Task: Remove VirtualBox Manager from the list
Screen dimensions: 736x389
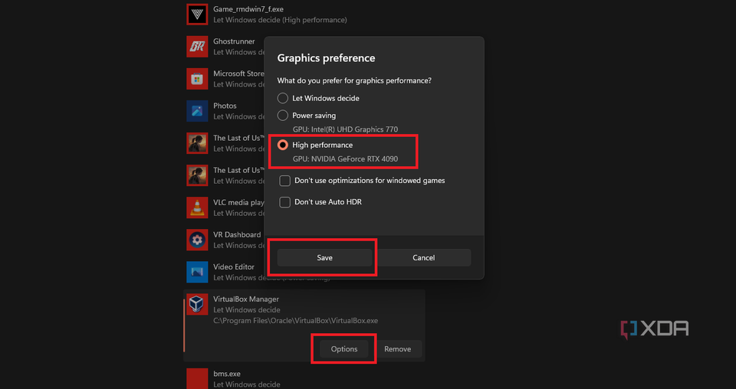Action: 398,349
